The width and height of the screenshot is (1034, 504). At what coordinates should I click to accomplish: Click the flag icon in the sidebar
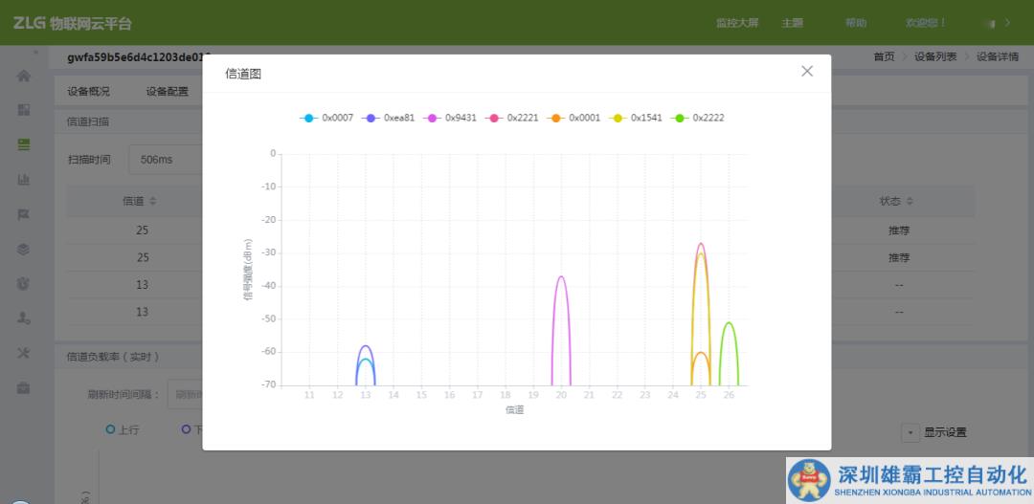[24, 214]
